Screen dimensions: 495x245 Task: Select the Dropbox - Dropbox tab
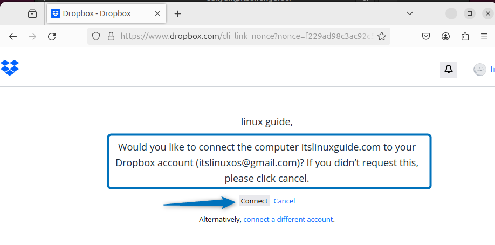click(97, 13)
